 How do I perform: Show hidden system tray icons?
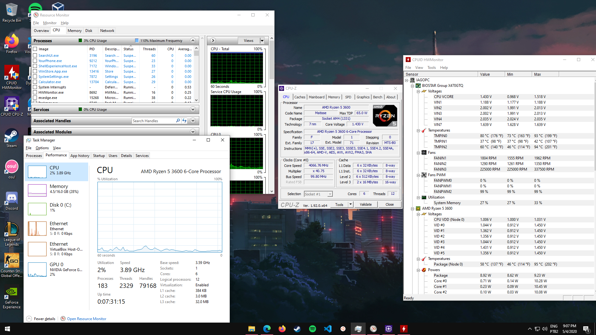coord(529,329)
